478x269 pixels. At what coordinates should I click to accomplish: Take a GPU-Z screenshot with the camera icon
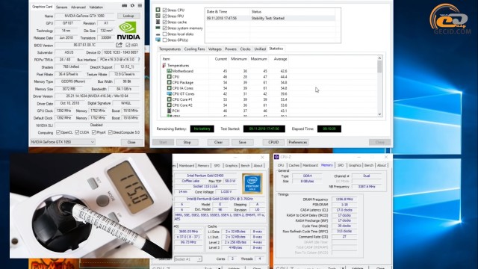125,5
